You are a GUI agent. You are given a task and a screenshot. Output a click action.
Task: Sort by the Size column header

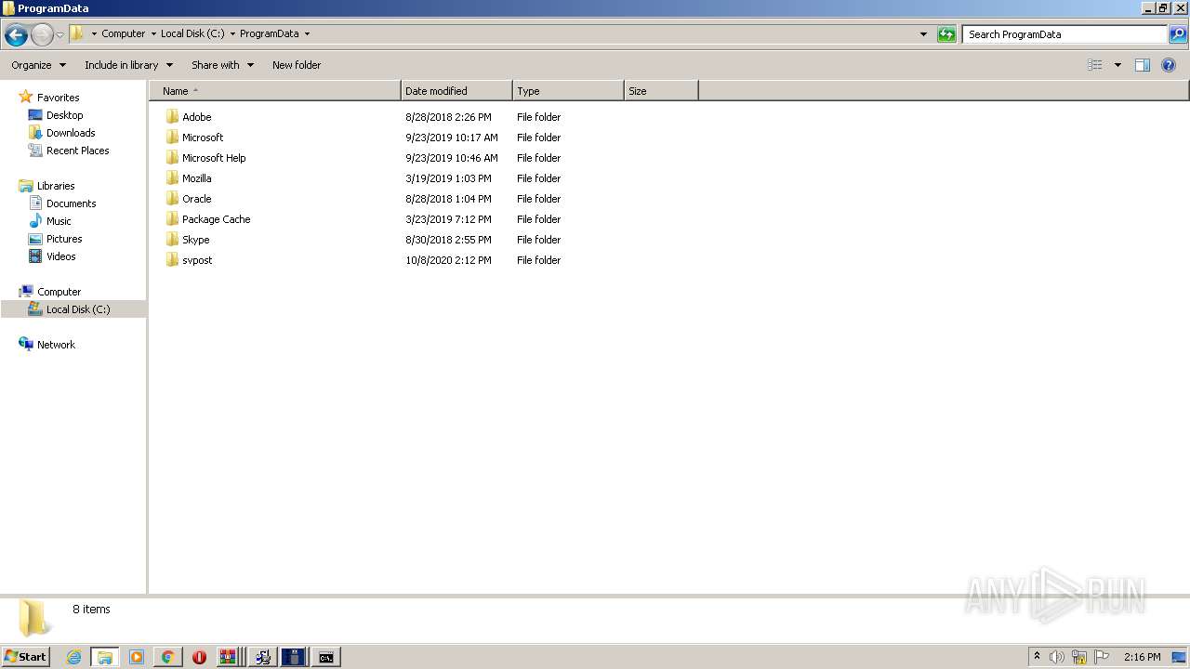click(661, 91)
